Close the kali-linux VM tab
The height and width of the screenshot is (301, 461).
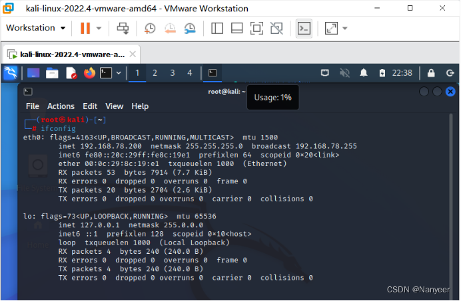133,54
